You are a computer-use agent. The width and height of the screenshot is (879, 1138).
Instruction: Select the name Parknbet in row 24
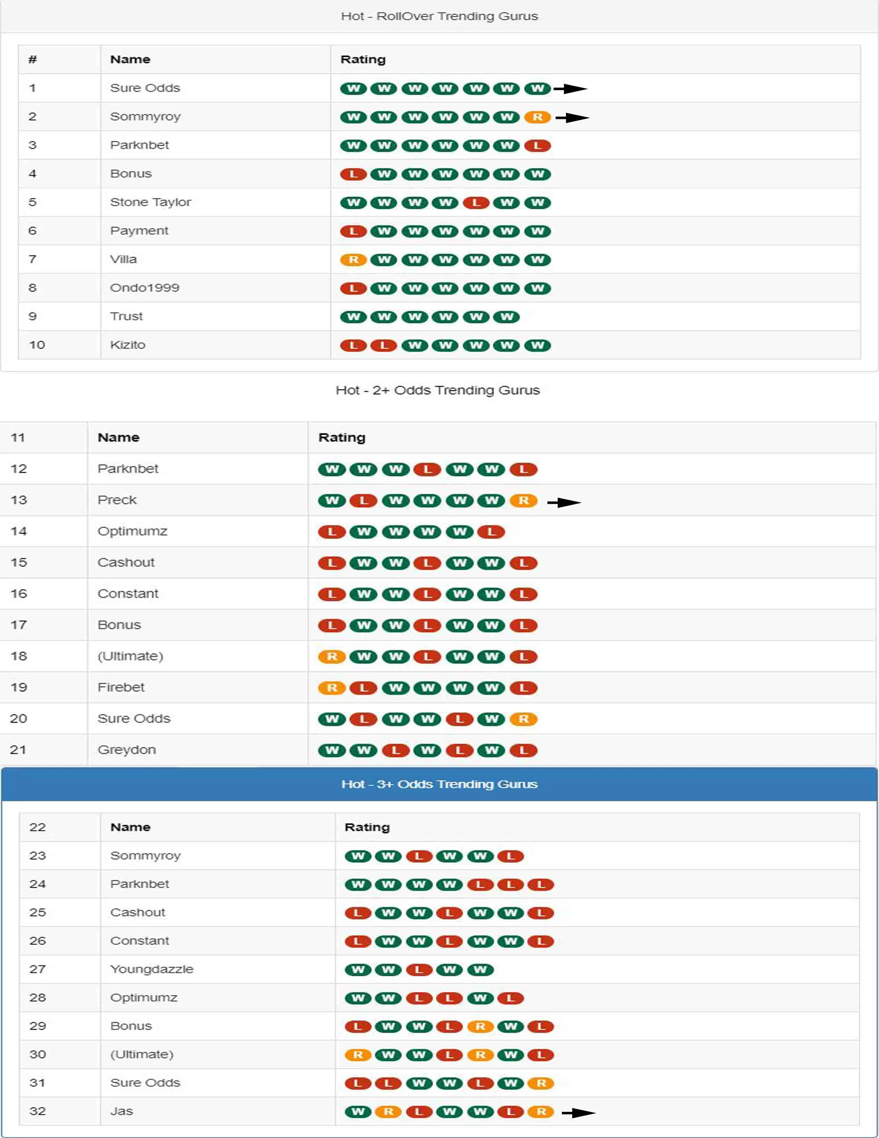(140, 884)
